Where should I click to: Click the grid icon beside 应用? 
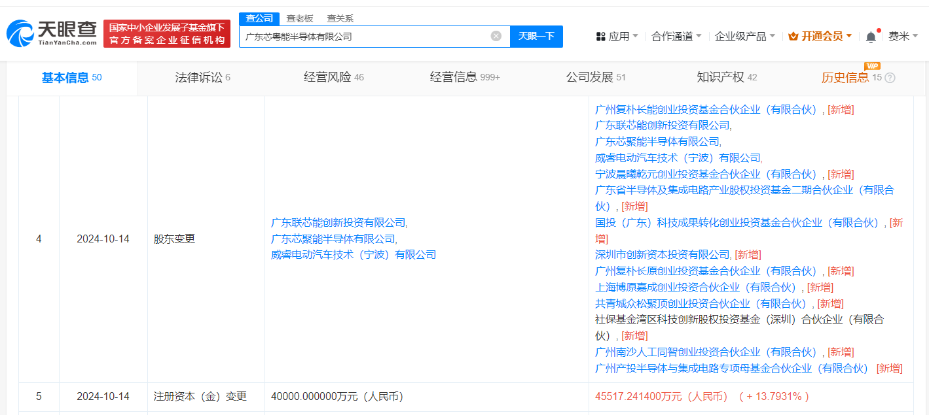pos(600,36)
